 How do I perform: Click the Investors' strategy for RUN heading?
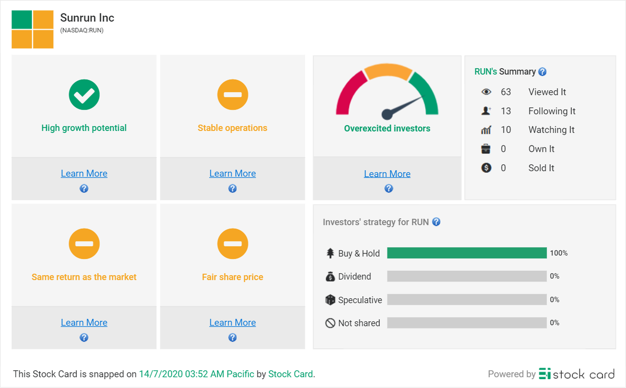pyautogui.click(x=376, y=222)
